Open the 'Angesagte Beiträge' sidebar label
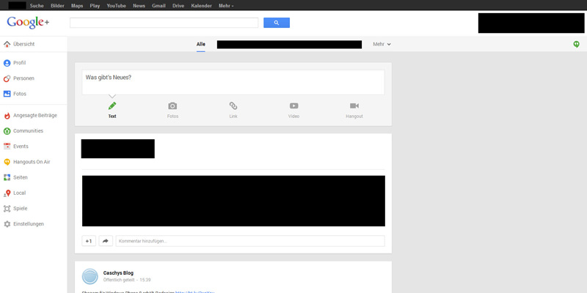Viewport: 587px width, 293px height. (35, 116)
